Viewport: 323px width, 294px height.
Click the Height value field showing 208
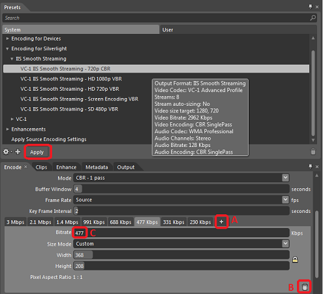181,266
